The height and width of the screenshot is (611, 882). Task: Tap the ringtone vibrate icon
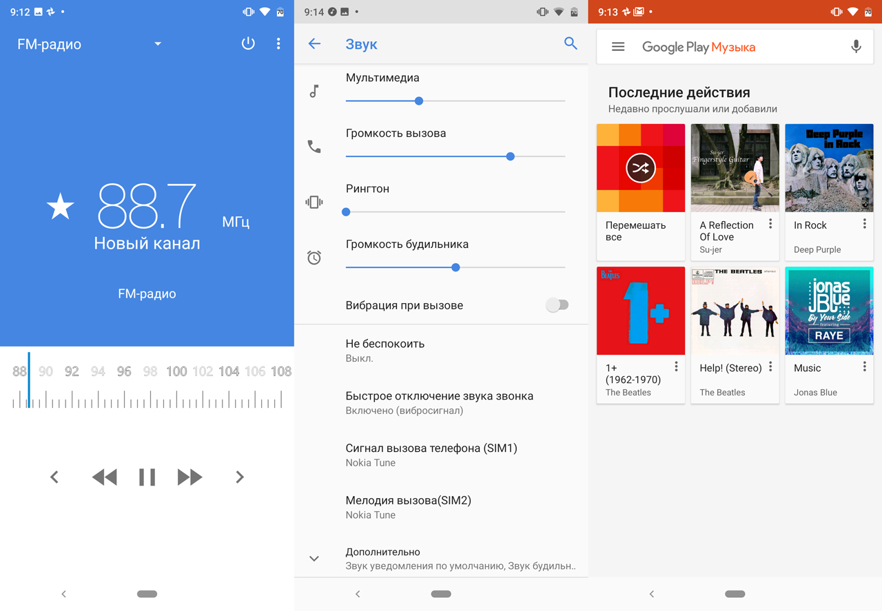point(314,202)
